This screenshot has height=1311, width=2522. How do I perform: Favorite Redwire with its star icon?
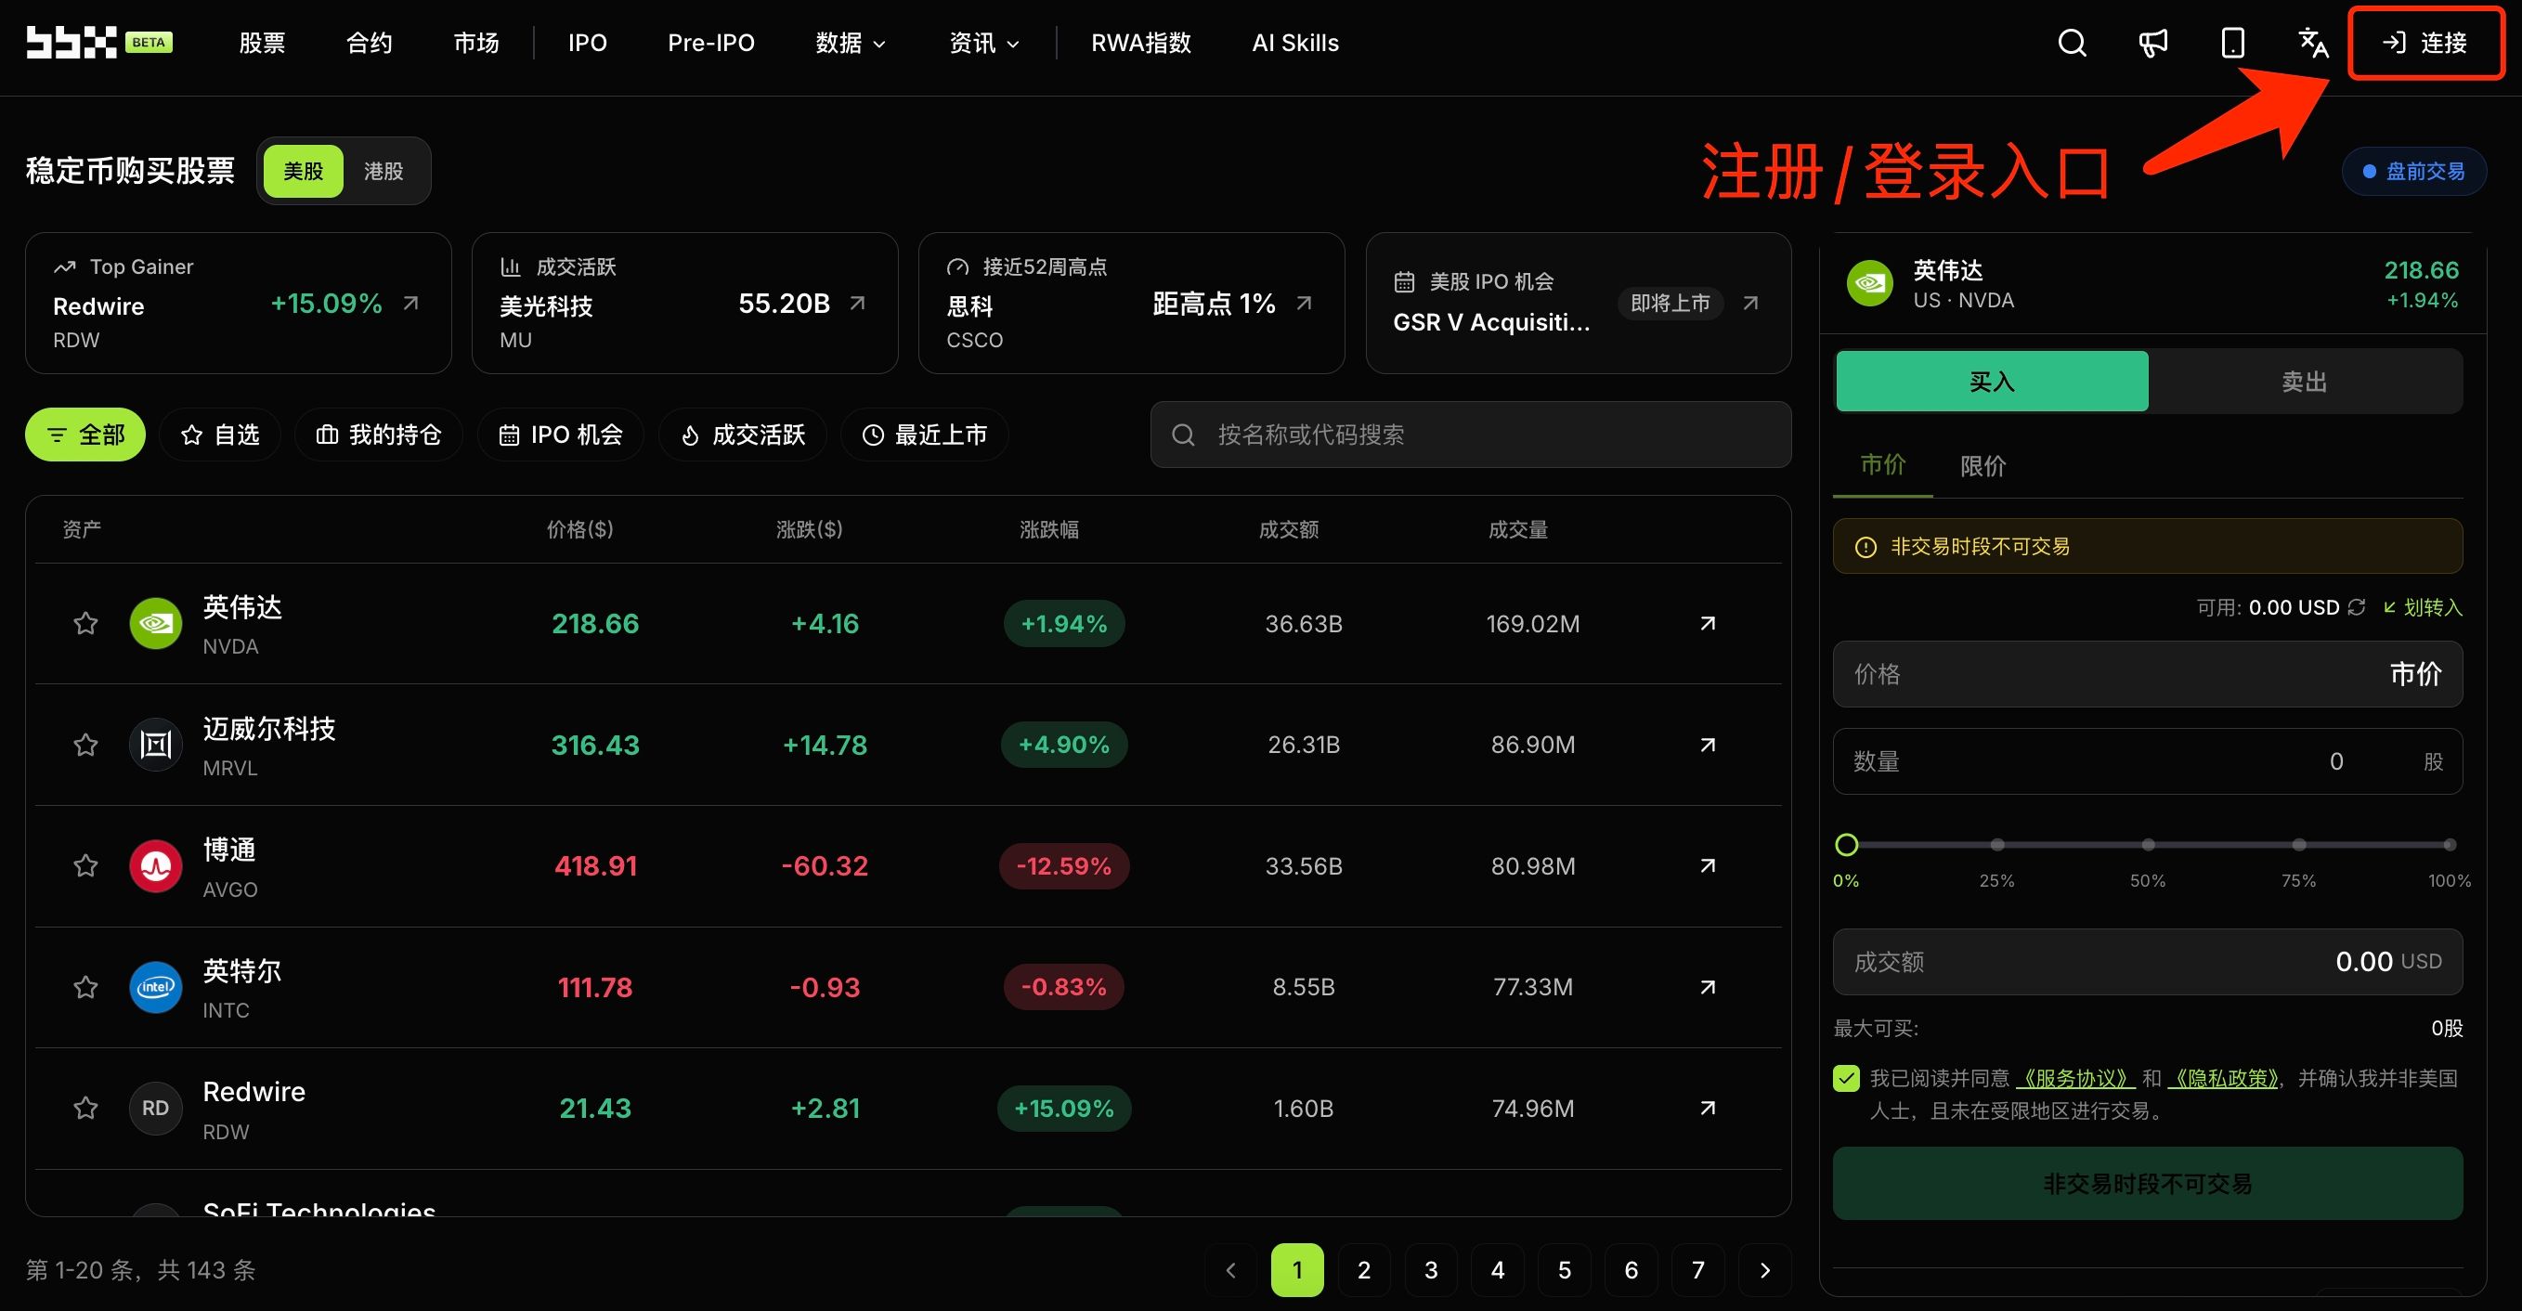click(86, 1108)
